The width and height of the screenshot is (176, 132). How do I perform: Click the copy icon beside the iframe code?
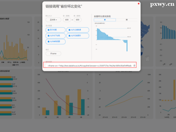(134, 66)
